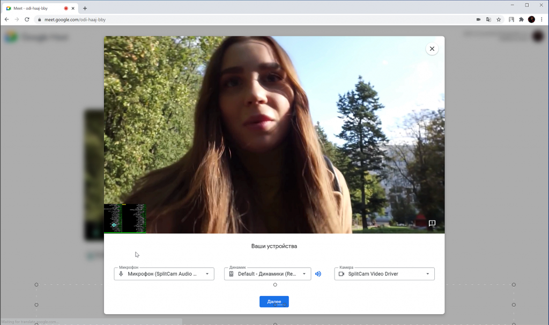549x325 pixels.
Task: Test the speaker with the sound icon
Action: coord(318,274)
